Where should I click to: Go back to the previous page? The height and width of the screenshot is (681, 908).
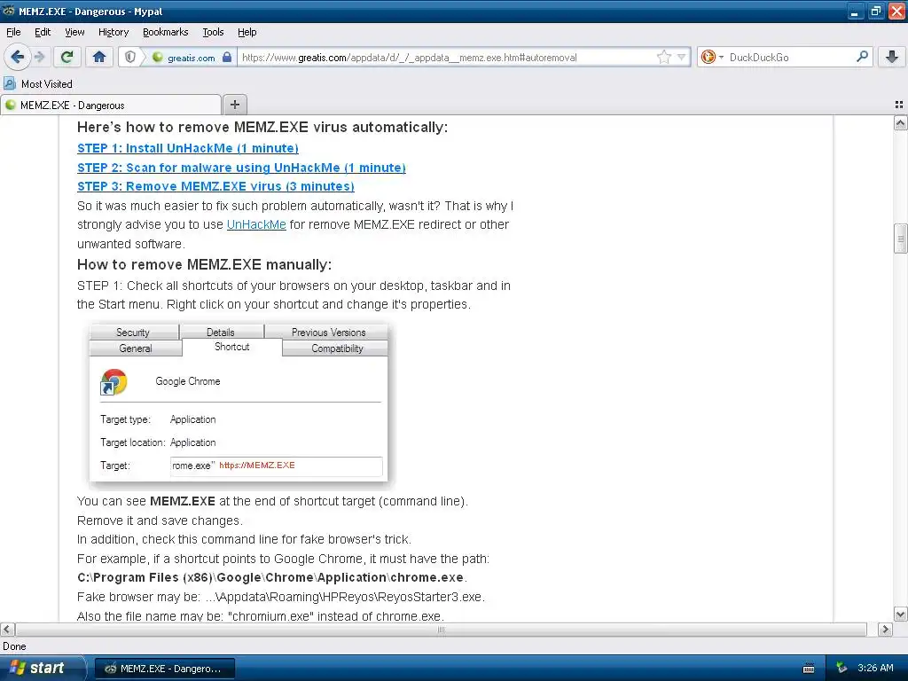pyautogui.click(x=18, y=57)
